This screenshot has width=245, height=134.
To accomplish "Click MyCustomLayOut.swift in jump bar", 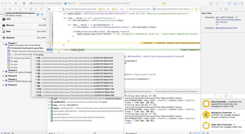I will coord(138,9).
